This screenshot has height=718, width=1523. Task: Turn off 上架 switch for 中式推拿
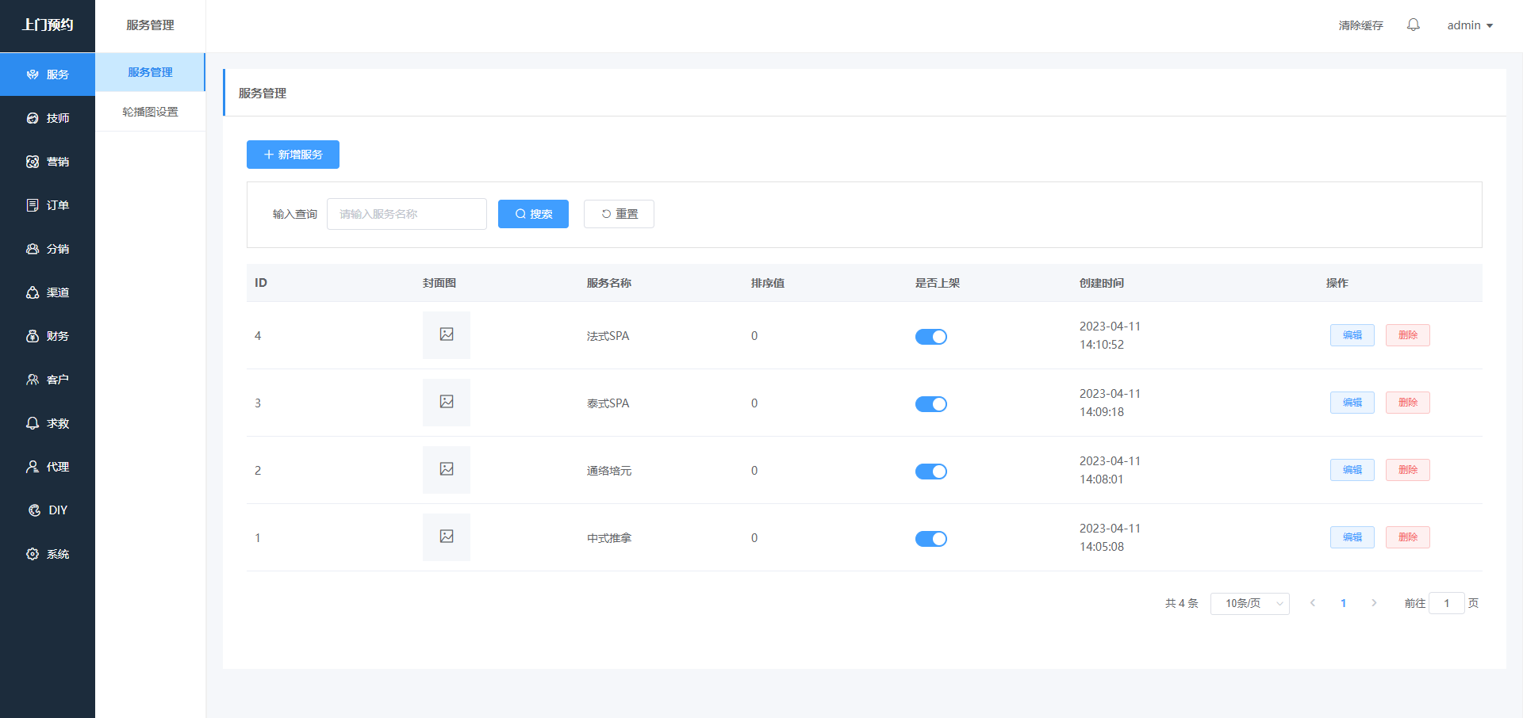click(x=930, y=539)
